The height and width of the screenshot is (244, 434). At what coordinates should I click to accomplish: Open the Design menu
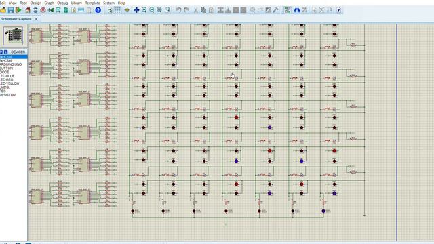pos(36,3)
